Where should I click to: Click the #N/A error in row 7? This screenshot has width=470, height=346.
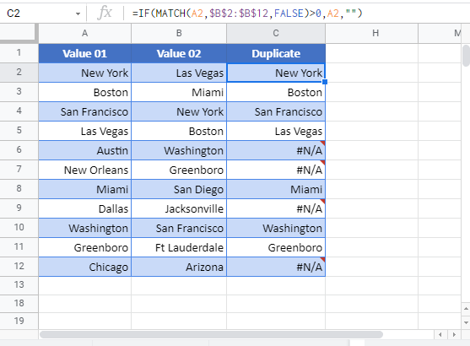pos(276,170)
